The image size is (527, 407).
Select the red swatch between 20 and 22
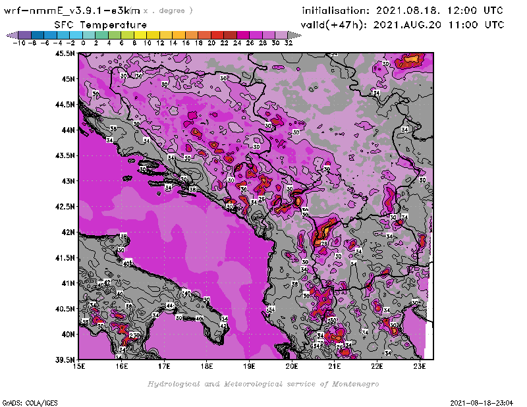point(217,34)
